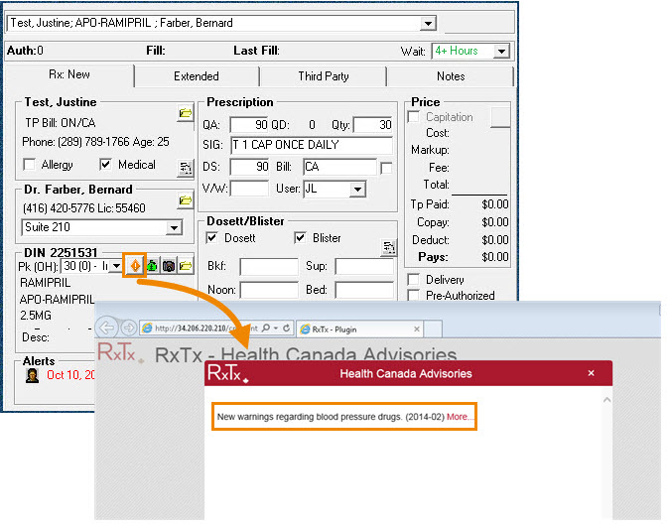The width and height of the screenshot is (669, 527).
Task: Open the doctor folder for Dr. Farber
Action: pos(186,200)
